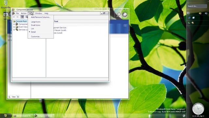Choose Add/Remove Columns from View menu

point(40,17)
